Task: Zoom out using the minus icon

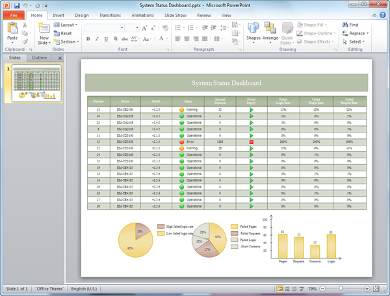Action: 322,288
